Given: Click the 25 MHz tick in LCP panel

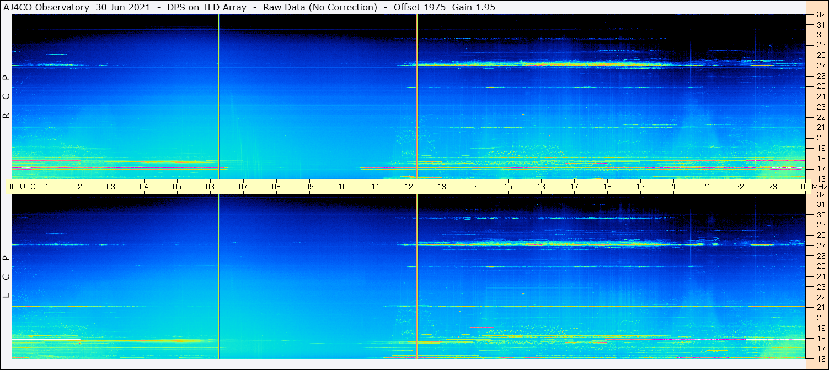Looking at the screenshot, I should (820, 266).
